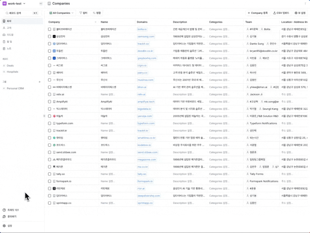Click the plus icon next to 그룹
Screen dimensions: 310x233
40,82
